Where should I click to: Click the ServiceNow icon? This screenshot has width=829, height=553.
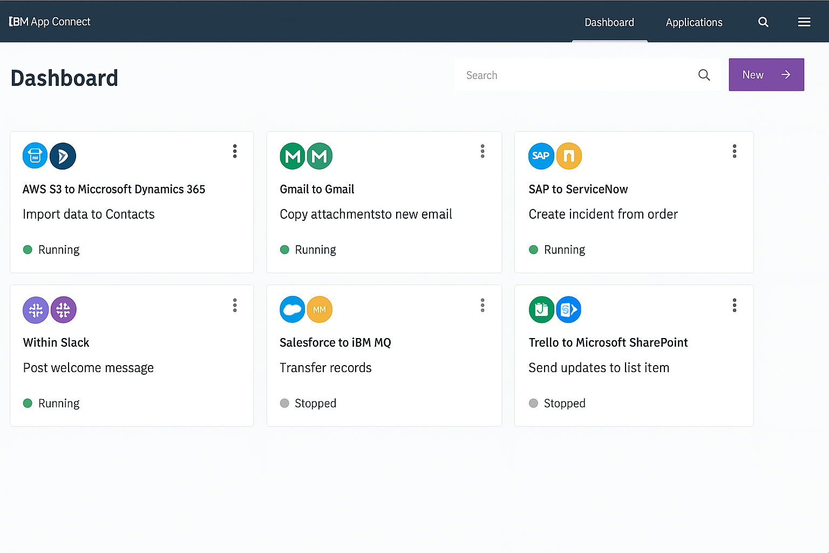tap(569, 156)
